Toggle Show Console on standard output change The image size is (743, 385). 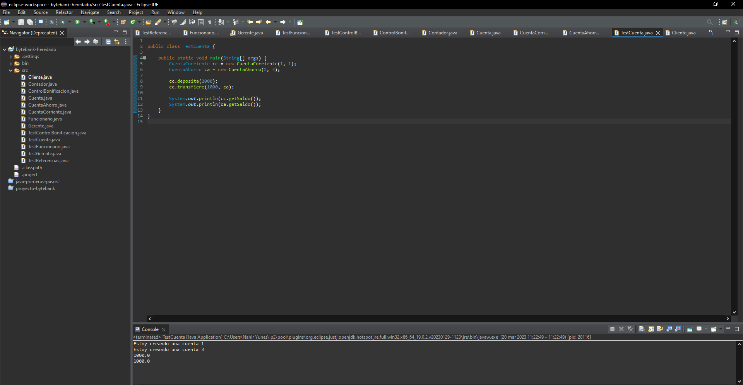click(669, 329)
